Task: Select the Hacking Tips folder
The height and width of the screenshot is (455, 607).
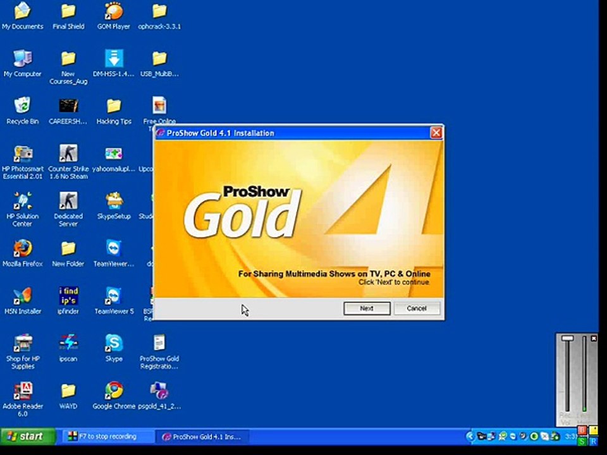Action: 114,111
